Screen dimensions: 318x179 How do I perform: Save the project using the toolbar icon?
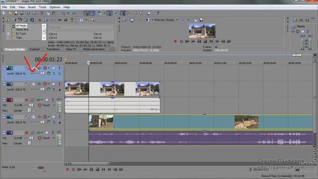(x=16, y=13)
